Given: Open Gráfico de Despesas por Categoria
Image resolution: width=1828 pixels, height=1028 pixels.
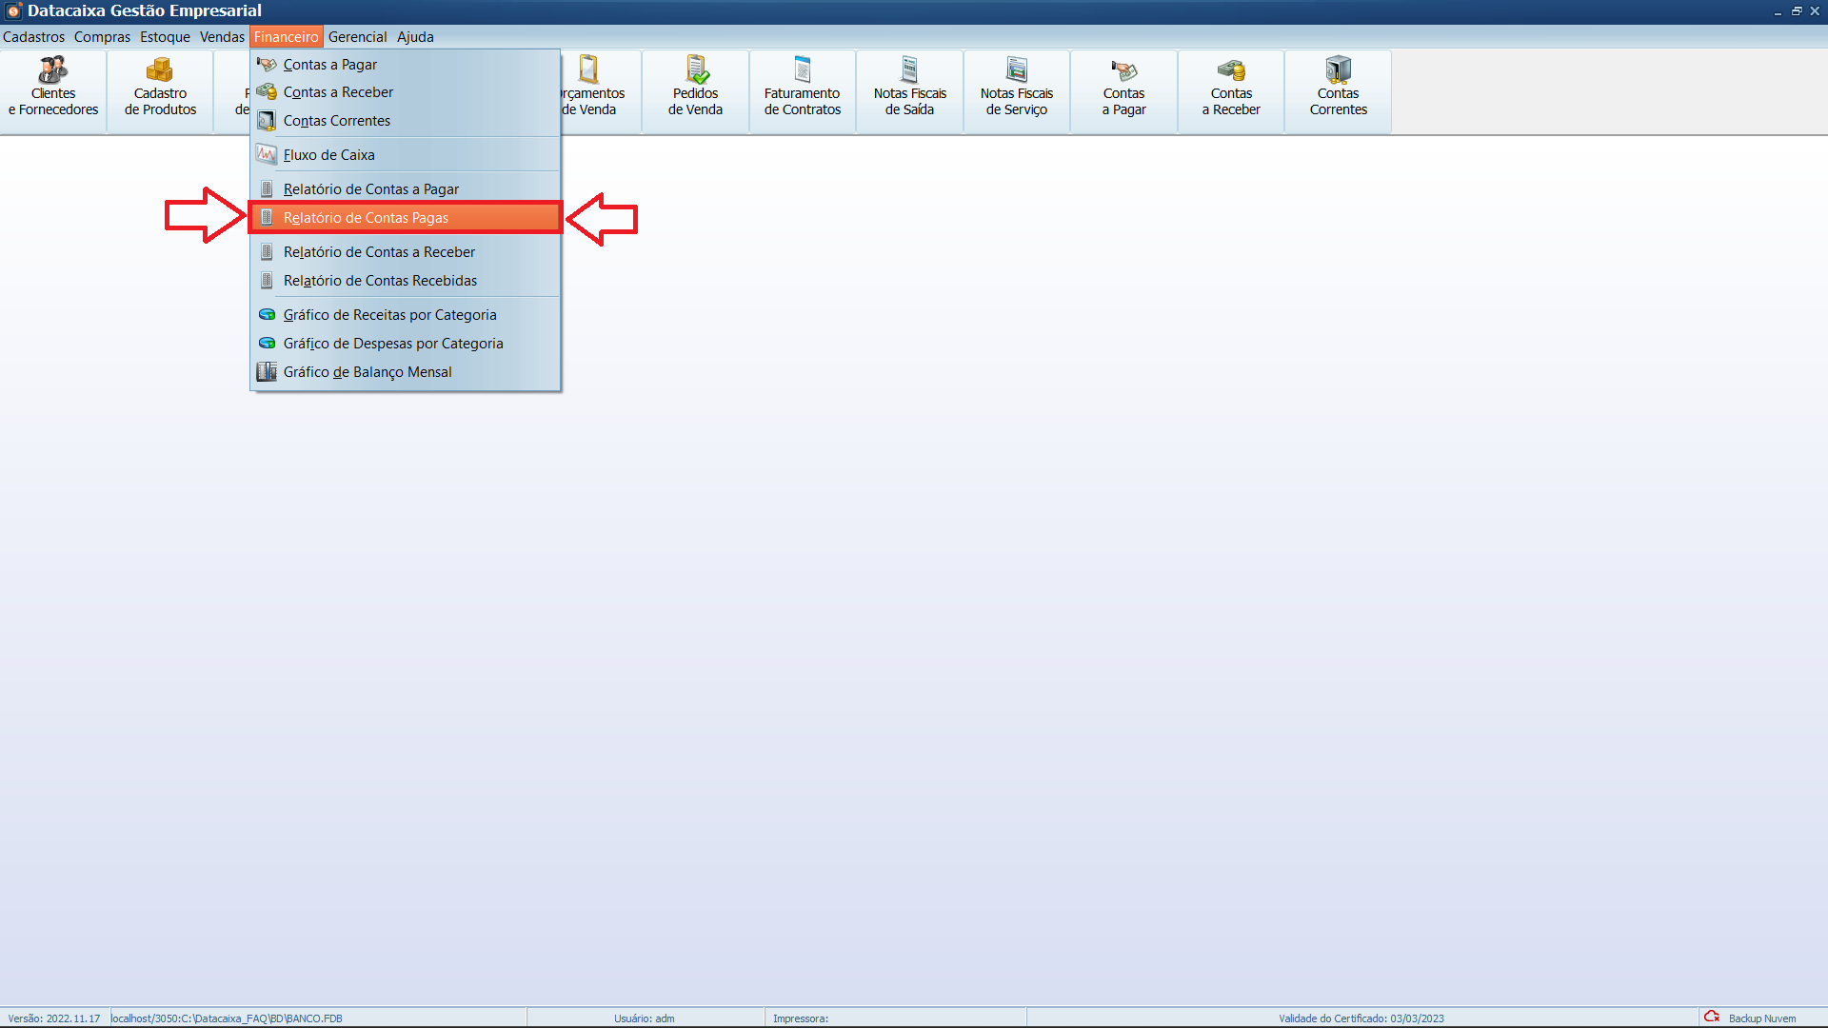Looking at the screenshot, I should click(x=392, y=344).
